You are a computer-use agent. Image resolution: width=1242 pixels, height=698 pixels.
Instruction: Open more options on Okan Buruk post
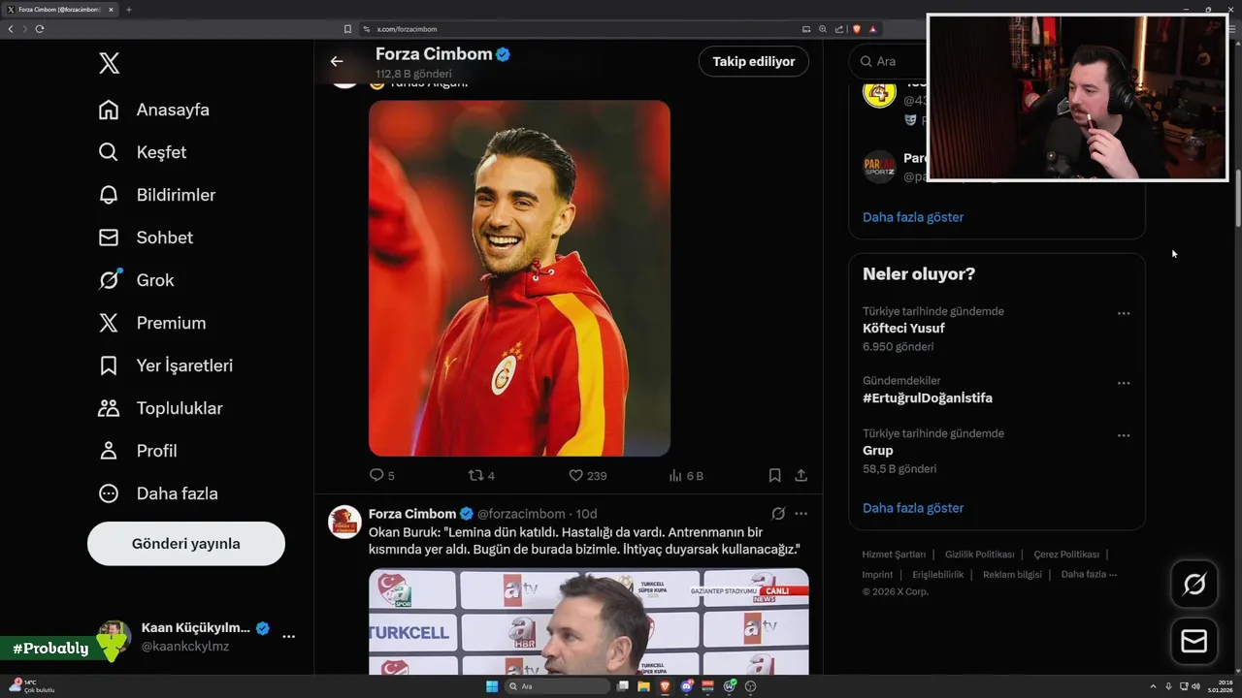pyautogui.click(x=801, y=514)
